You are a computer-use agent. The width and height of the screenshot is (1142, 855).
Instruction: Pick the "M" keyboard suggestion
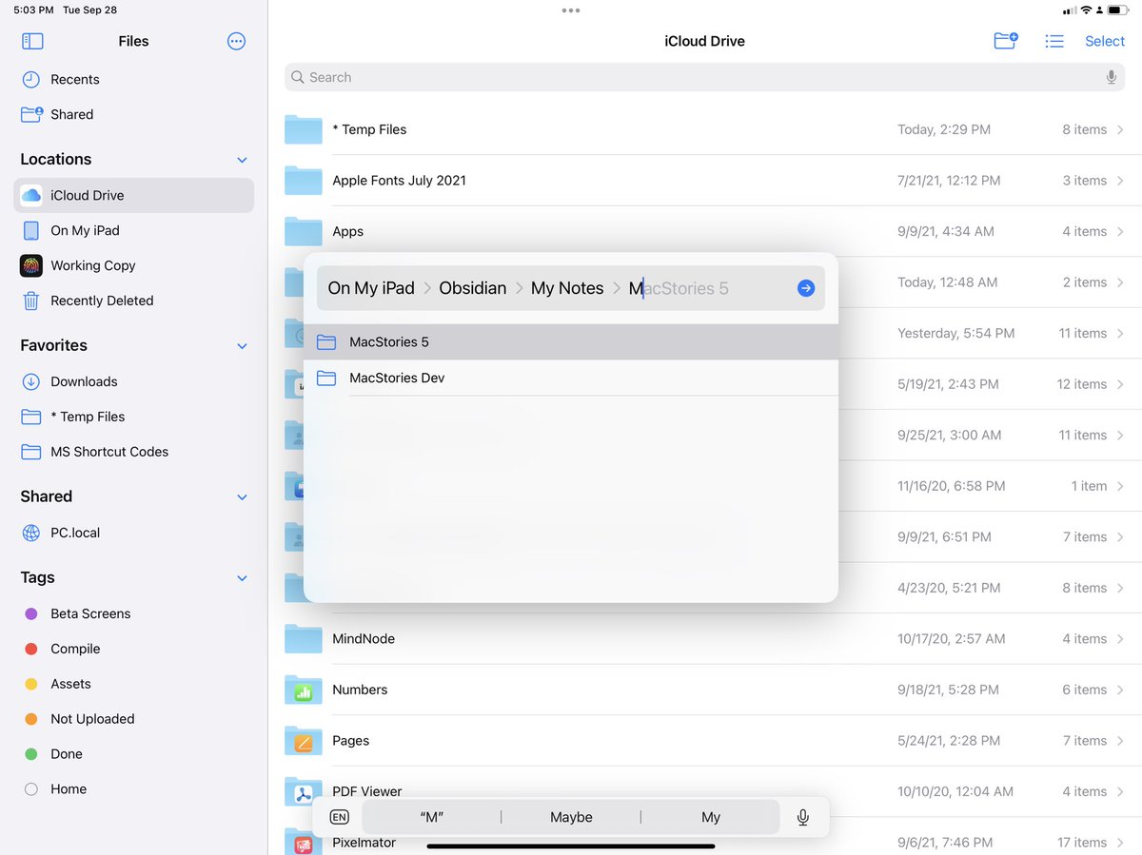point(432,817)
